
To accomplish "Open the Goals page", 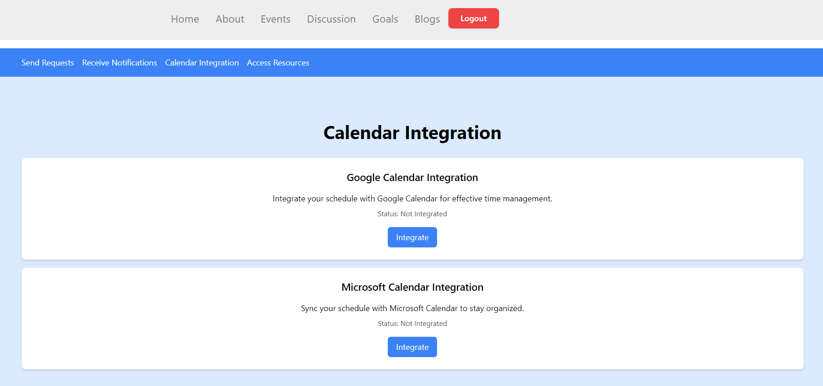I will 385,19.
